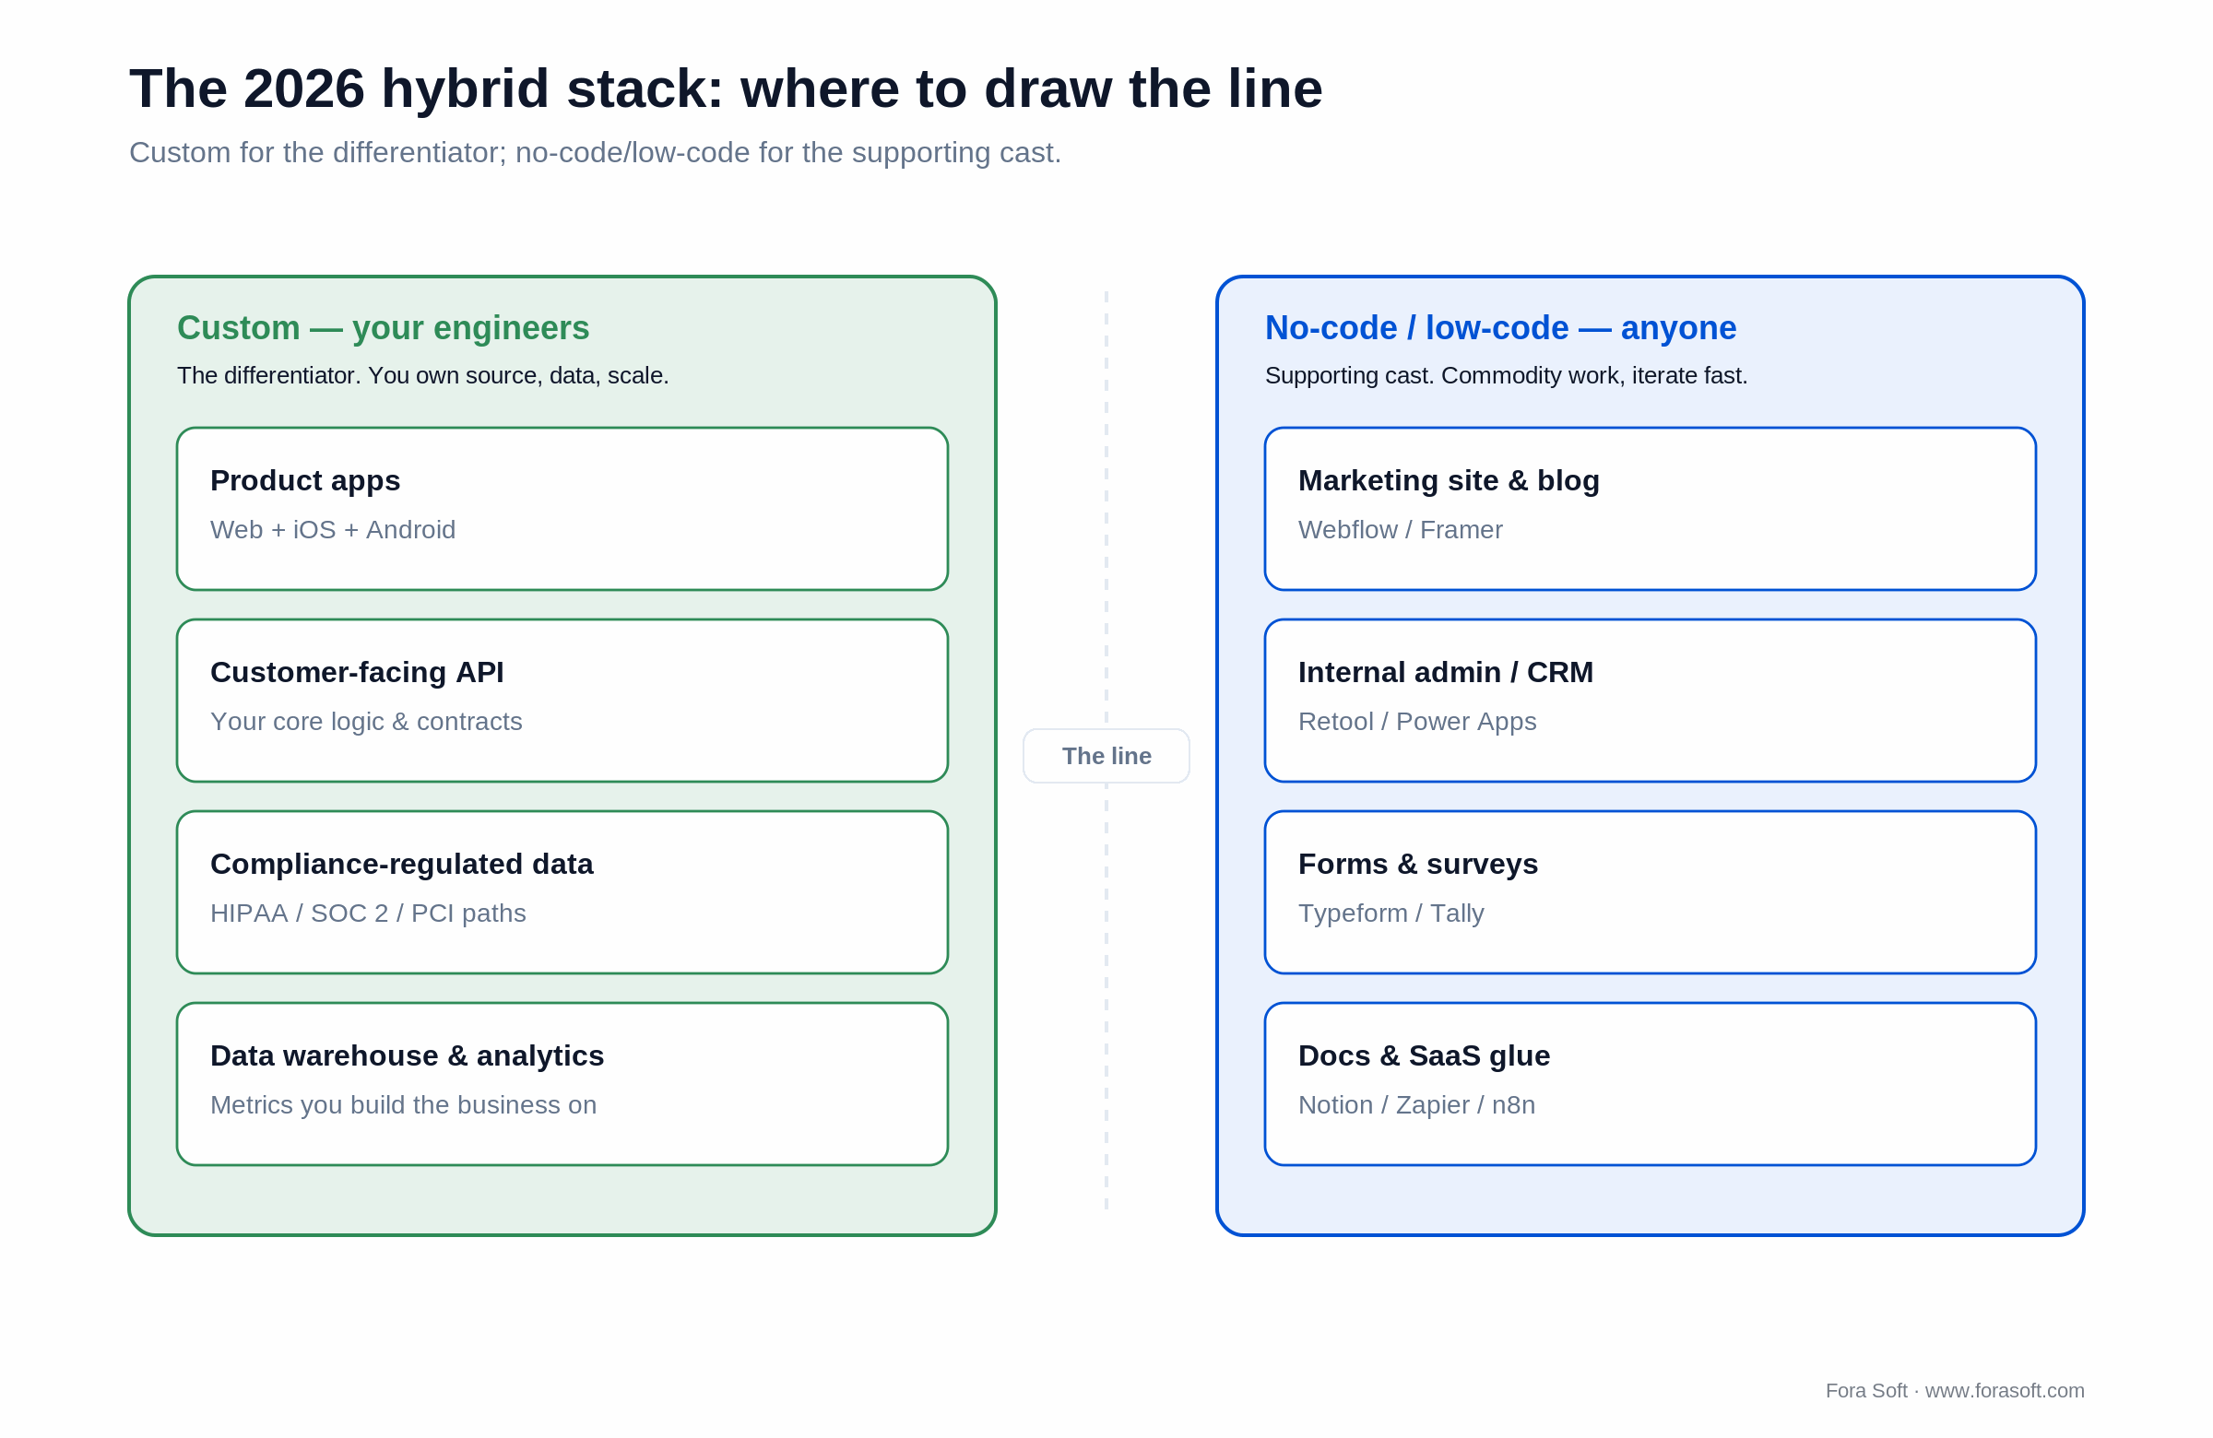Click 'Metrics you build the business on'
2213x1438 pixels.
coord(404,1105)
